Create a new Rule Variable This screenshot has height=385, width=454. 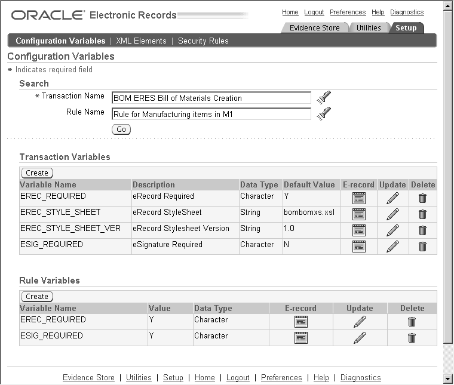click(37, 297)
